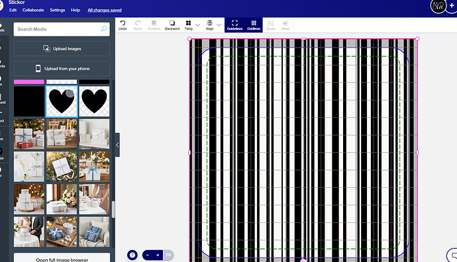457x262 pixels.
Task: Select bride and groom thumbnail
Action: pos(29,232)
